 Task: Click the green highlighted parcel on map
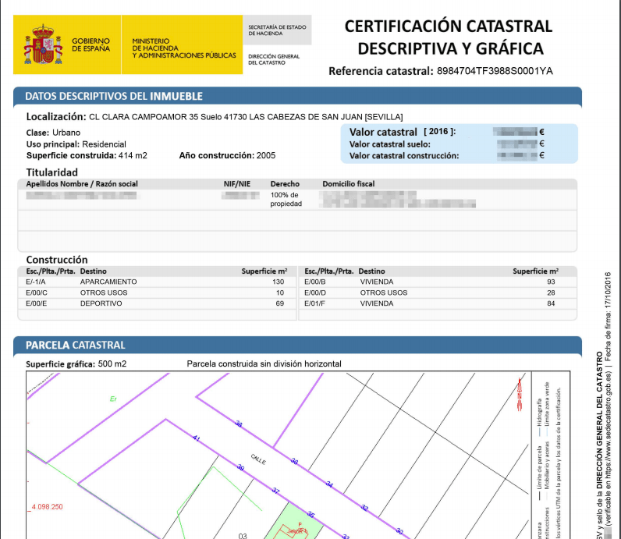[294, 522]
